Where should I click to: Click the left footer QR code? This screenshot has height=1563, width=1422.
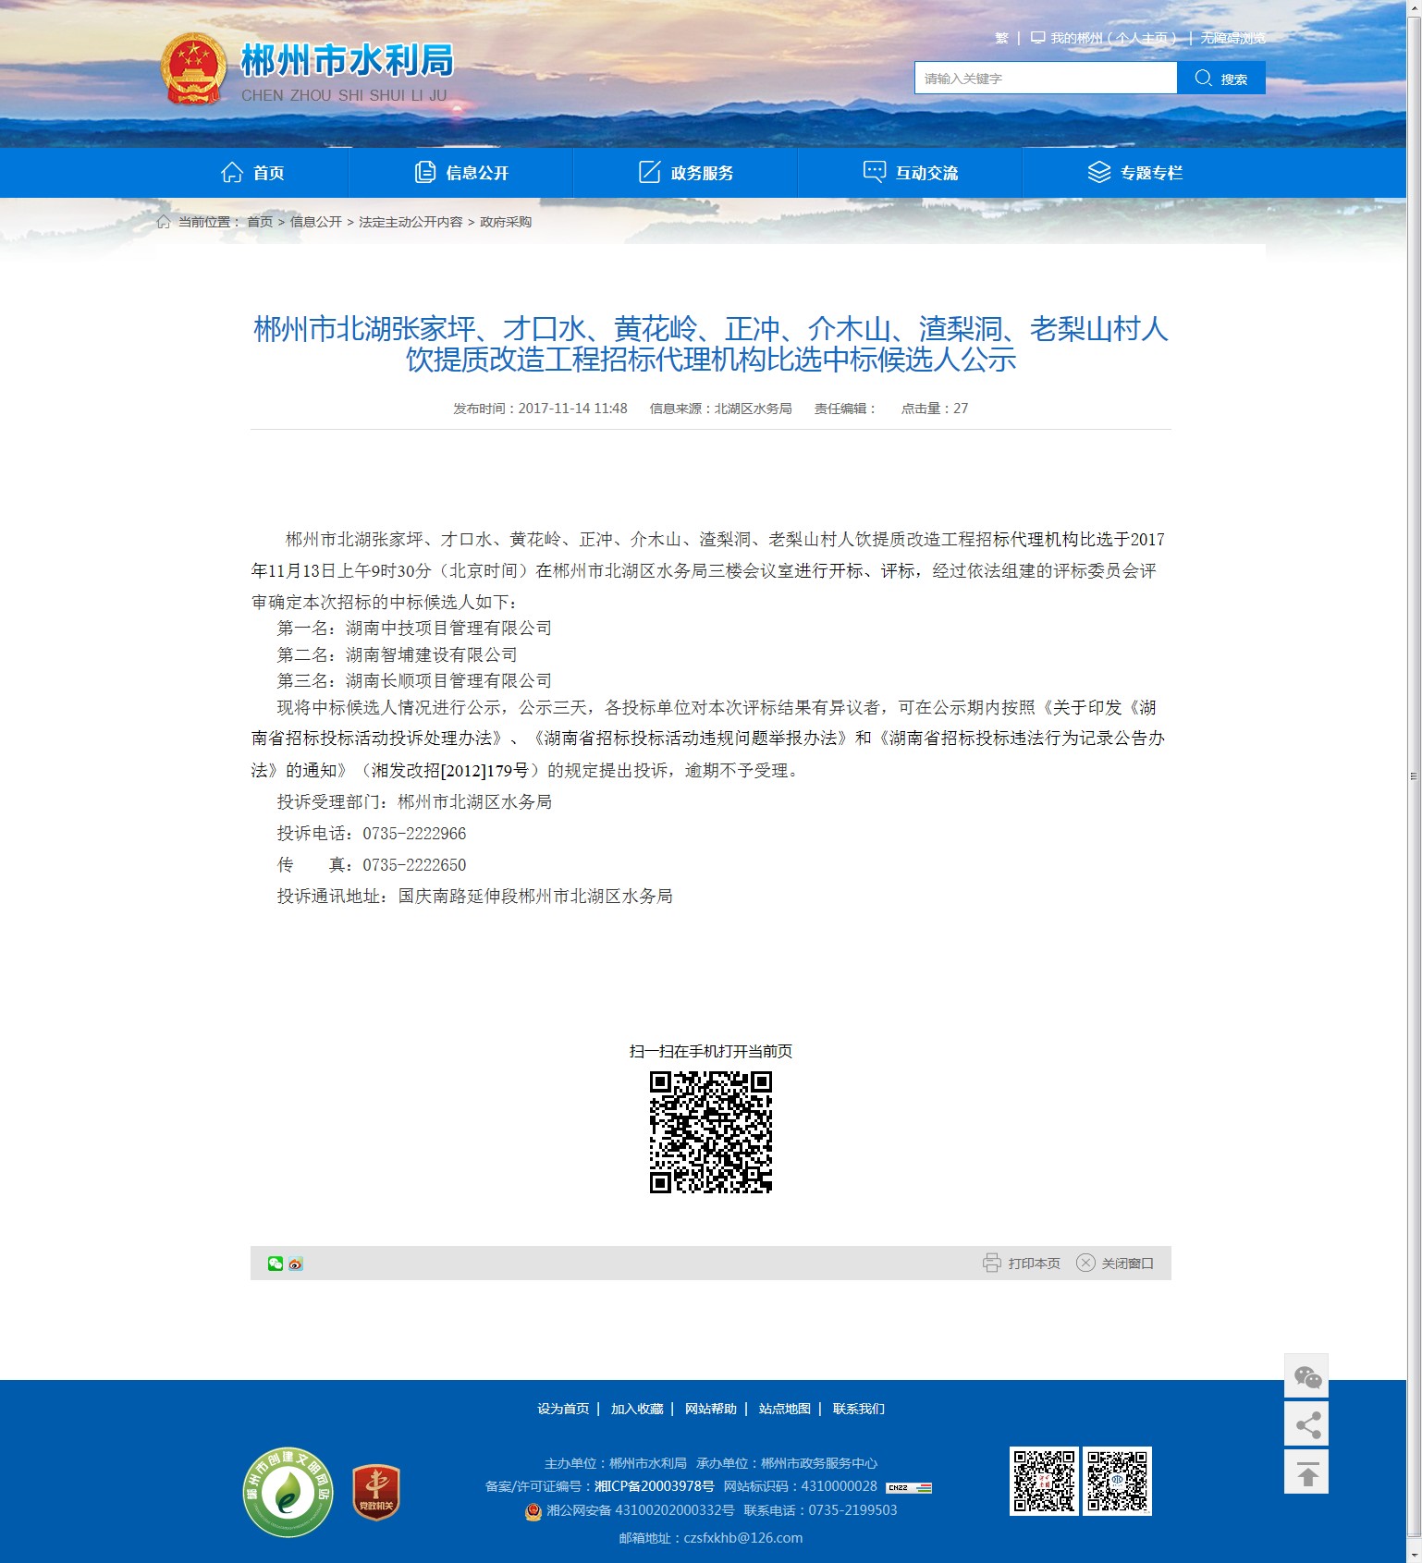(x=1044, y=1481)
